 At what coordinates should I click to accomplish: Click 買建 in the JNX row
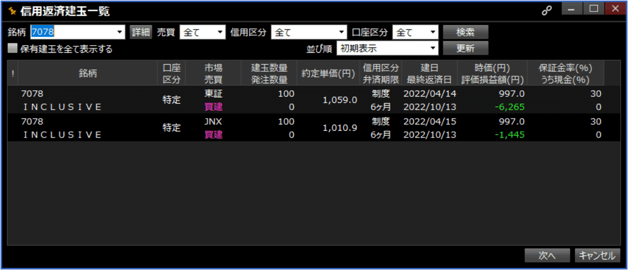213,135
